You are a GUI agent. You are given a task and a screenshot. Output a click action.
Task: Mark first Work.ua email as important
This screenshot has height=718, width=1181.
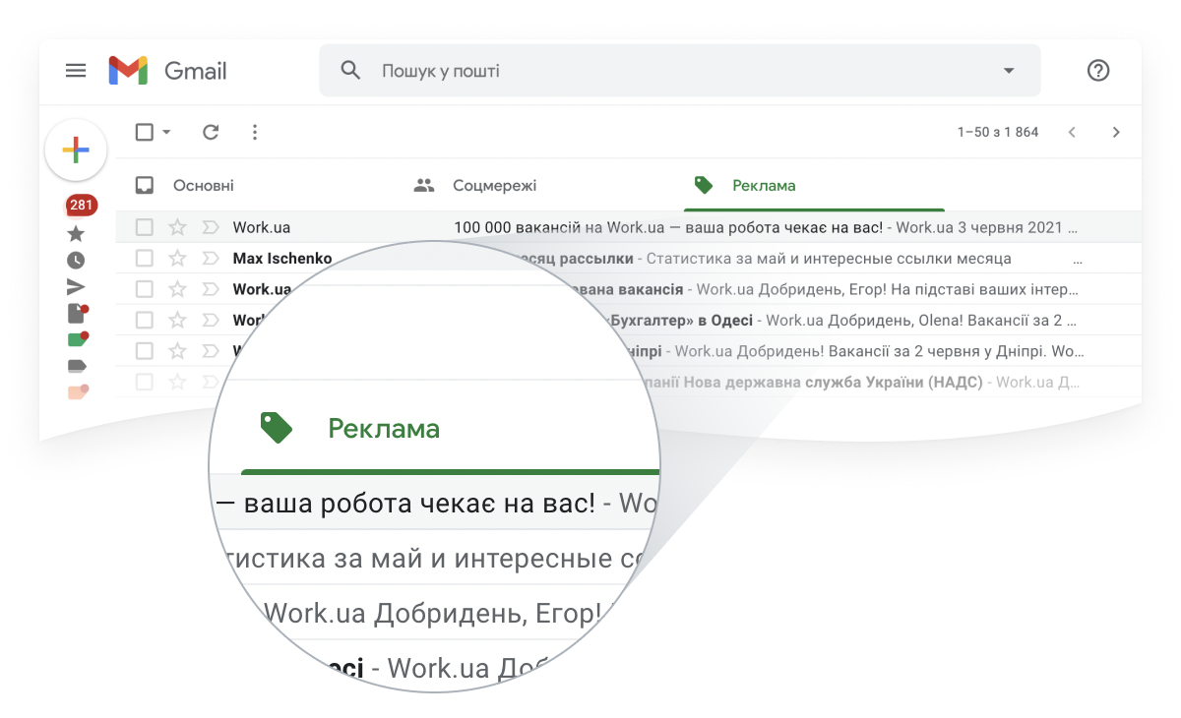click(x=210, y=227)
